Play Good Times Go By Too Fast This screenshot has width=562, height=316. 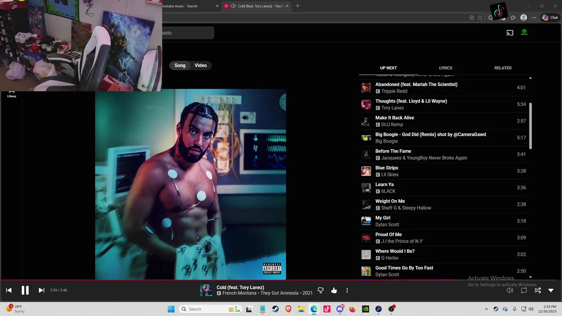coord(443,271)
